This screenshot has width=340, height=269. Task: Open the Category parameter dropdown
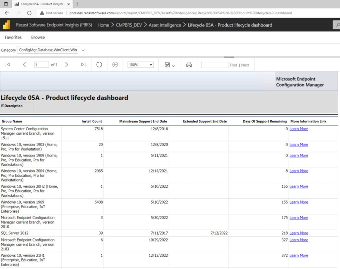pyautogui.click(x=83, y=50)
